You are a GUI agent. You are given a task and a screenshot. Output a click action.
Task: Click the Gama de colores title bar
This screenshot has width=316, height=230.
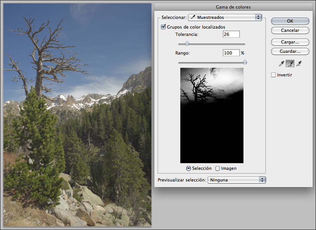233,7
